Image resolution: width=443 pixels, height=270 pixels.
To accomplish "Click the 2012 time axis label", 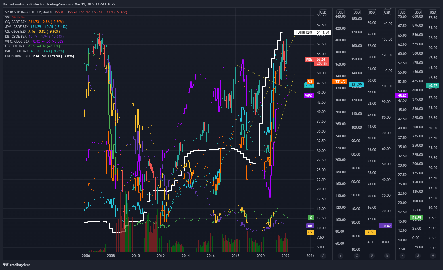I will coord(161,256).
